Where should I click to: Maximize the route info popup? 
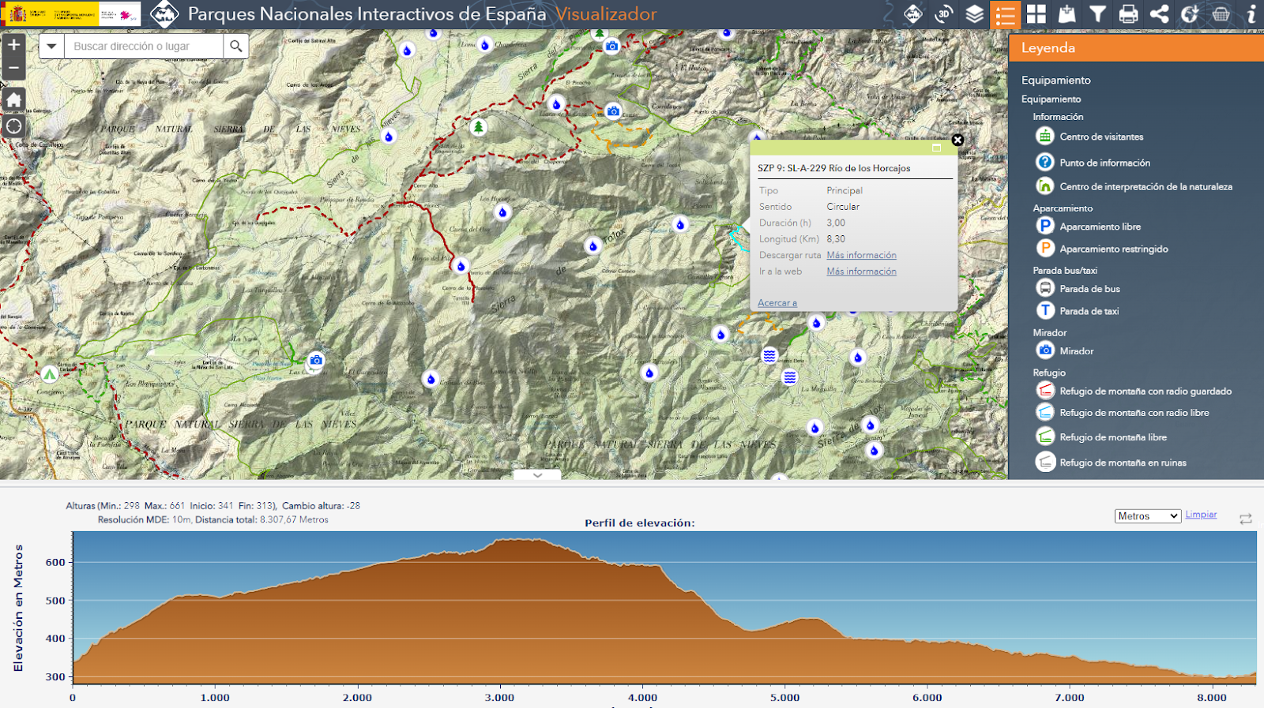click(937, 148)
